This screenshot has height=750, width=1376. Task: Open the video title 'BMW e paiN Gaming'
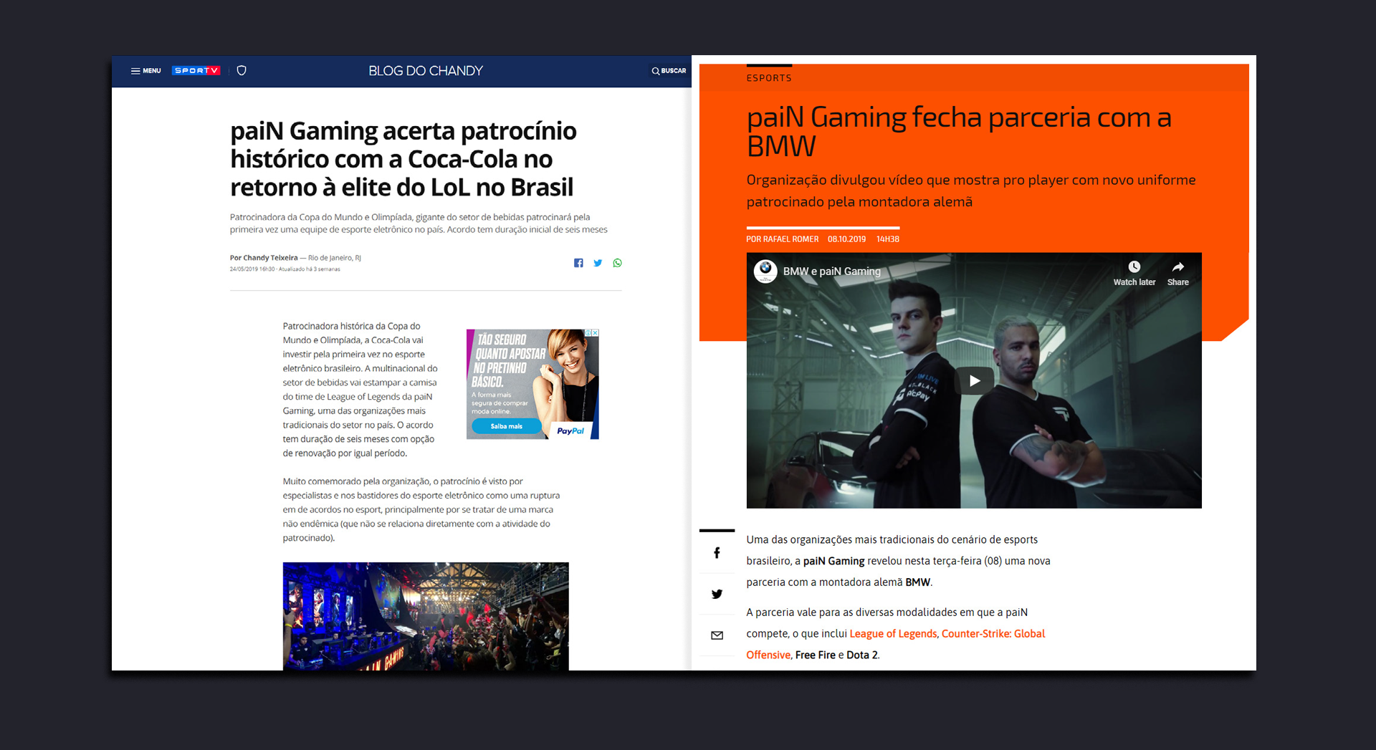(831, 271)
